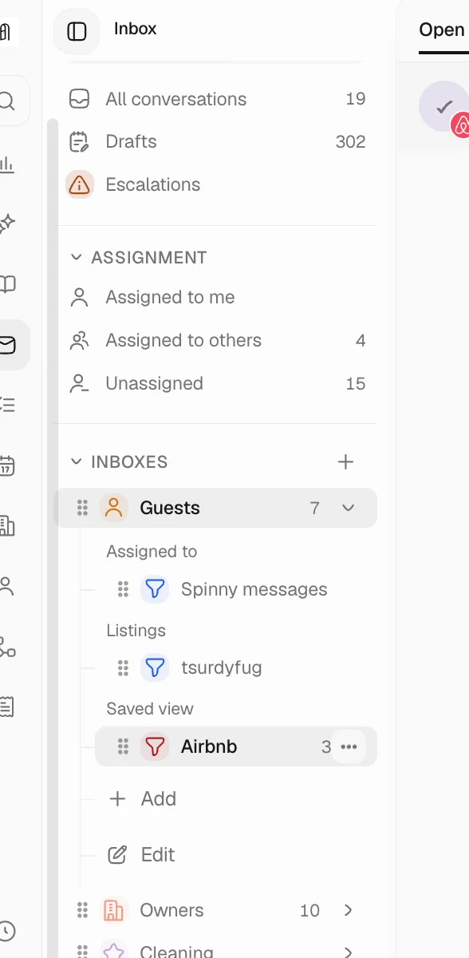Click the Airbnb logo badge on avatar
This screenshot has width=469, height=958.
pyautogui.click(x=462, y=125)
